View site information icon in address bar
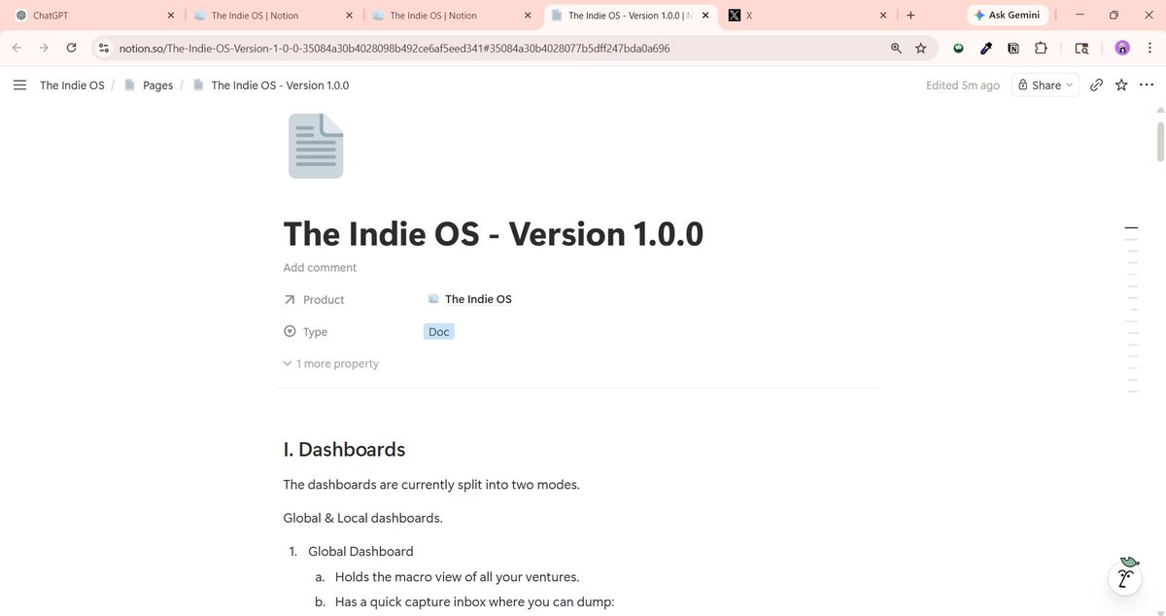The height and width of the screenshot is (616, 1166). (x=104, y=48)
